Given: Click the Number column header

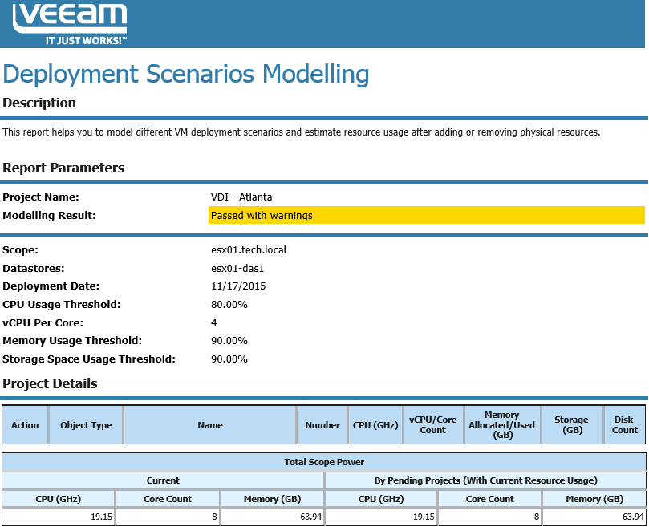Looking at the screenshot, I should pyautogui.click(x=322, y=425).
